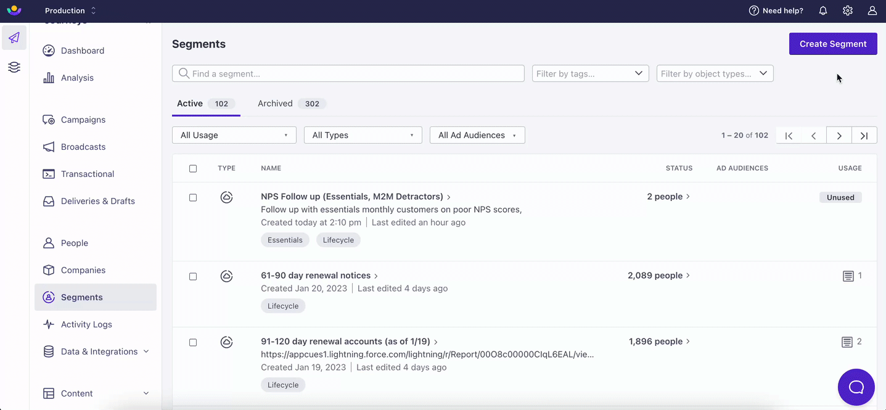Open 61-90 day renewal notices segment
The height and width of the screenshot is (410, 886).
[316, 276]
